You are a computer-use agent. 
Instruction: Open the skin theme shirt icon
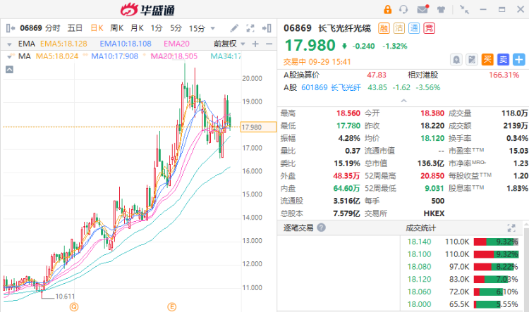(441, 9)
